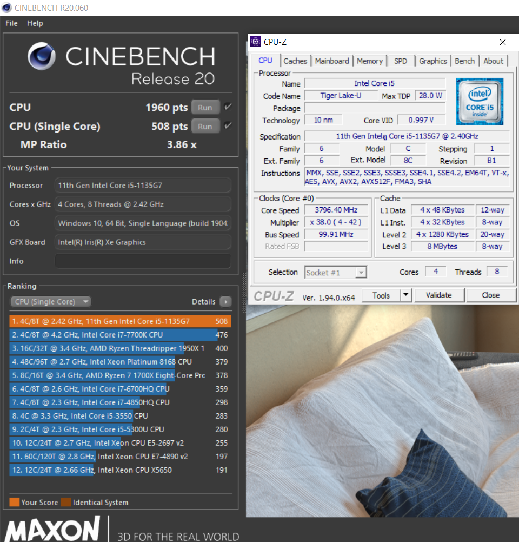Image resolution: width=519 pixels, height=542 pixels.
Task: Select the Core i7-6700HQ ranking row
Action: [x=120, y=389]
